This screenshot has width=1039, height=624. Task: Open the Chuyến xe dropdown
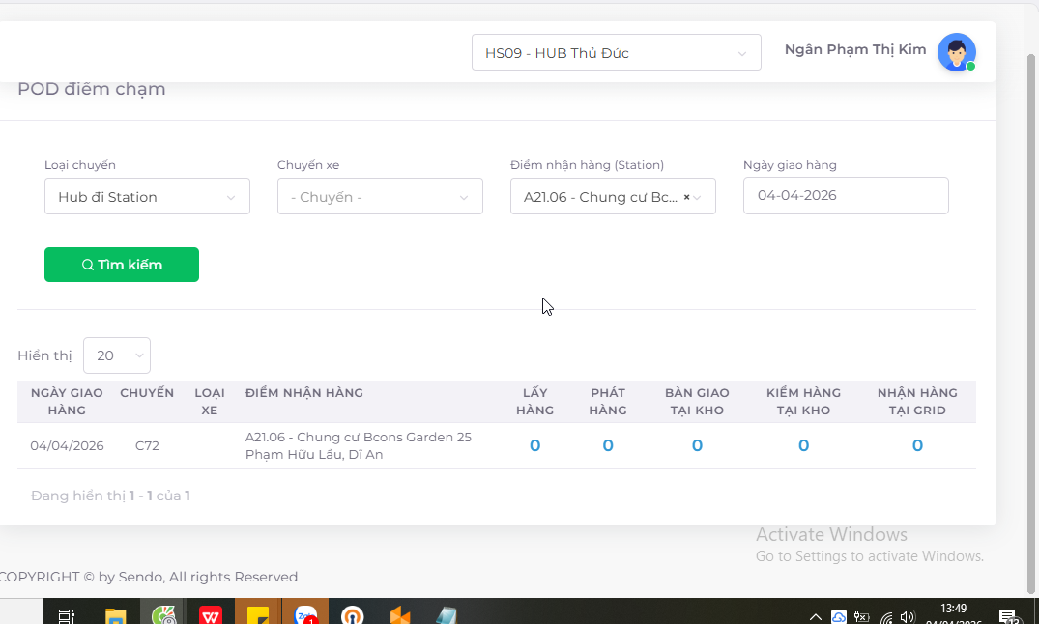pos(380,196)
